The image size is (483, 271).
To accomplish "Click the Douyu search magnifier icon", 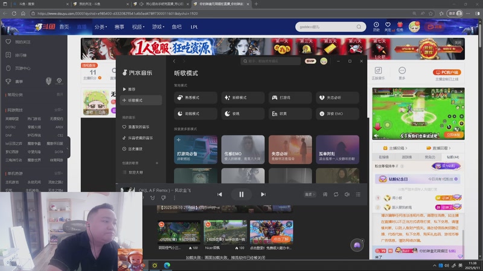I will click(359, 27).
